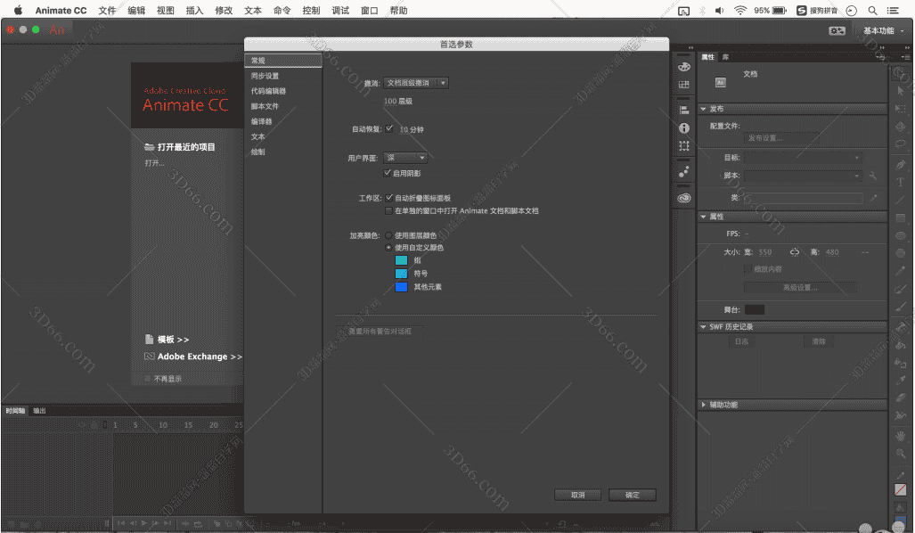Open the Info panel icon
The image size is (915, 533).
click(684, 127)
